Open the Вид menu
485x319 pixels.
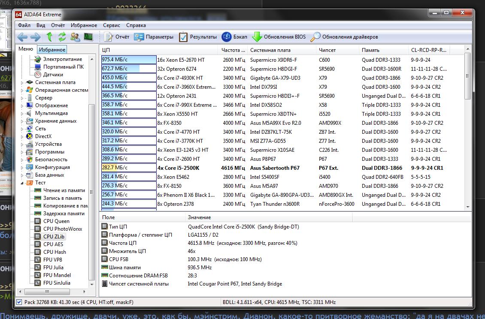pyautogui.click(x=40, y=25)
